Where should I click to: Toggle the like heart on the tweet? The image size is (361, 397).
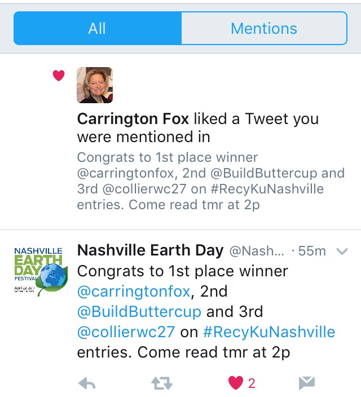[x=235, y=383]
